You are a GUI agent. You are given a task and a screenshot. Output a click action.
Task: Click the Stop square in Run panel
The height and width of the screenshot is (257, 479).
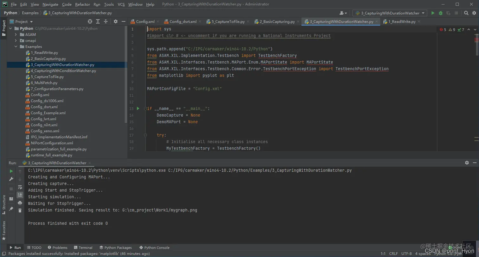coord(11,189)
